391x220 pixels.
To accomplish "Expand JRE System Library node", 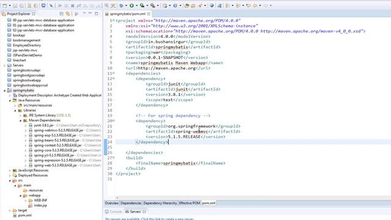I will click(20, 116).
